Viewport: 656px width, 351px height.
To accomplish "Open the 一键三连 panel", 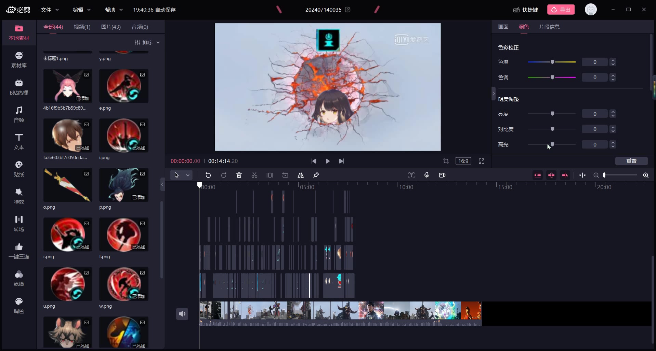I will (x=19, y=251).
